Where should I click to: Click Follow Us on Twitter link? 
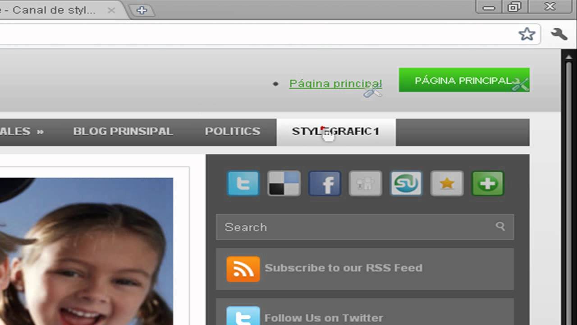(324, 318)
